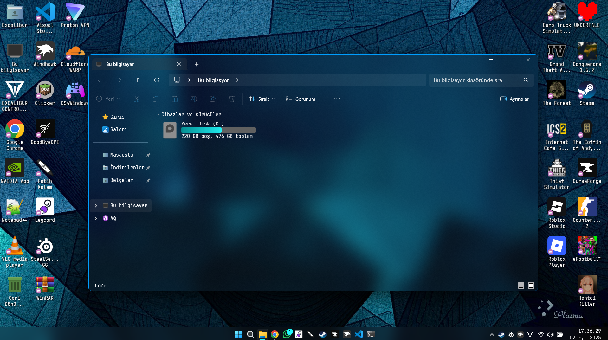This screenshot has height=340, width=608.
Task: Open the Yeni new item dropdown
Action: click(108, 99)
